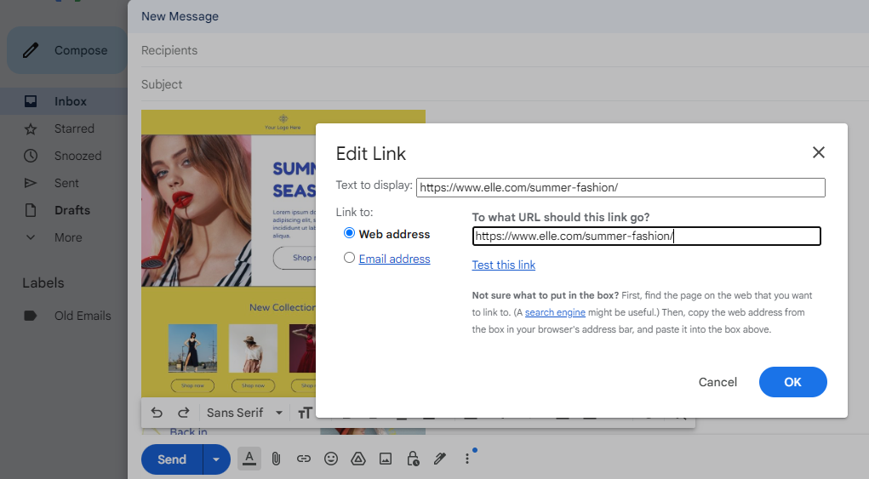Click the Compose pencil icon
Screen dimensions: 869x479
[x=31, y=50]
